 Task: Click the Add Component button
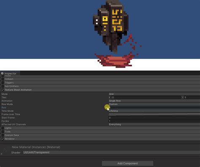tap(127, 163)
